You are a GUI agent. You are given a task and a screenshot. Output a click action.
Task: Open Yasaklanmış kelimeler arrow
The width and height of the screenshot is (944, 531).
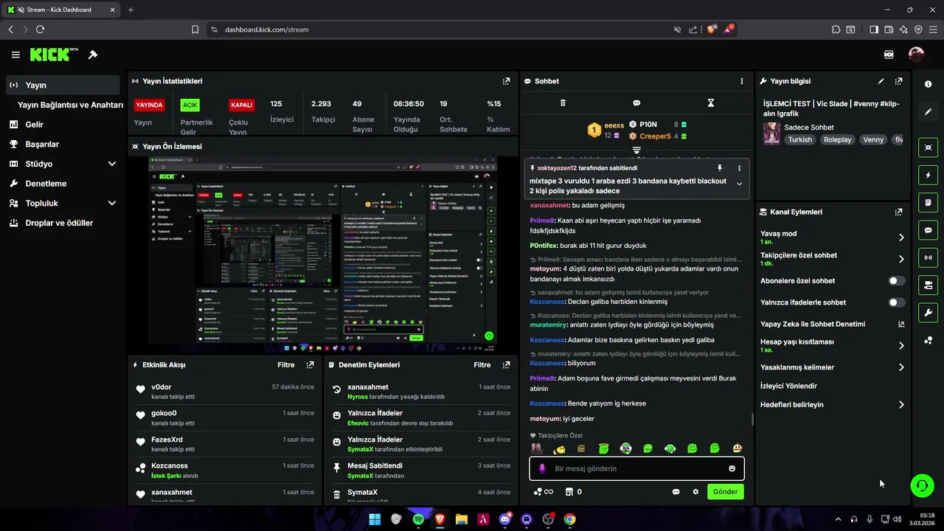point(901,367)
